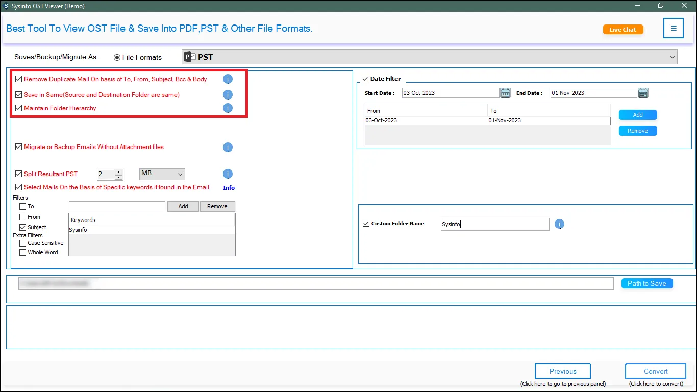Open Start Date calendar picker
697x392 pixels.
[x=505, y=93]
